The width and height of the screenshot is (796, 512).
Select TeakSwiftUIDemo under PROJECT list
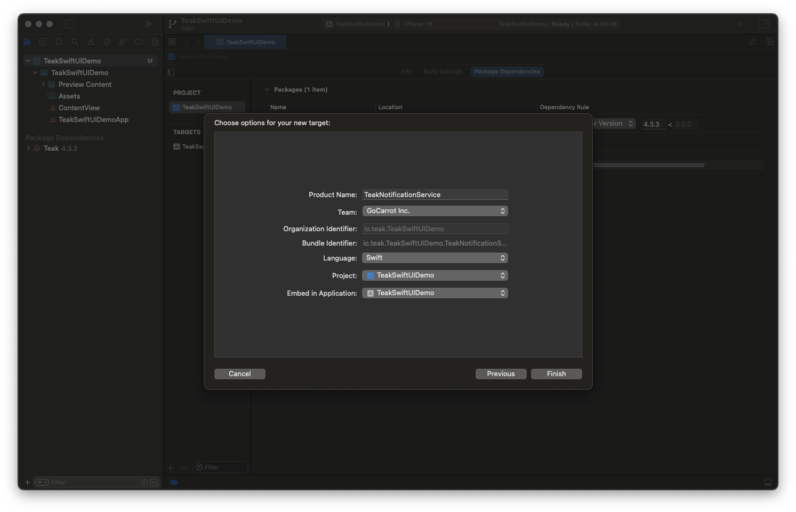(x=207, y=107)
